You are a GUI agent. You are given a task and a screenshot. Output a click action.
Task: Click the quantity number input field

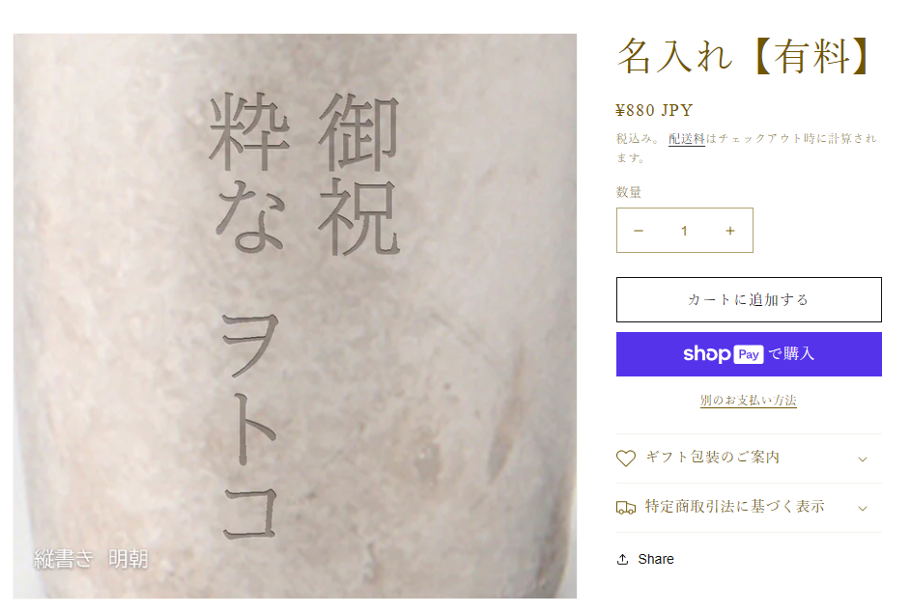pyautogui.click(x=684, y=231)
